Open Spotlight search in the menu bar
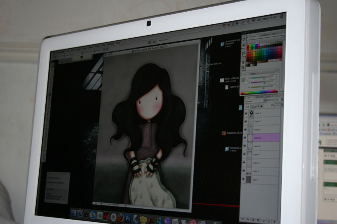This screenshot has width=337, height=224. tap(282, 16)
